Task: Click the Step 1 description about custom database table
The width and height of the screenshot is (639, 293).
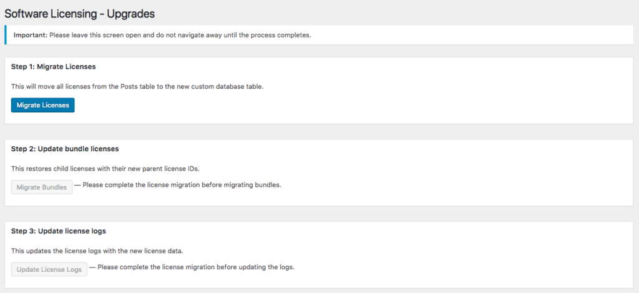Action: [137, 86]
